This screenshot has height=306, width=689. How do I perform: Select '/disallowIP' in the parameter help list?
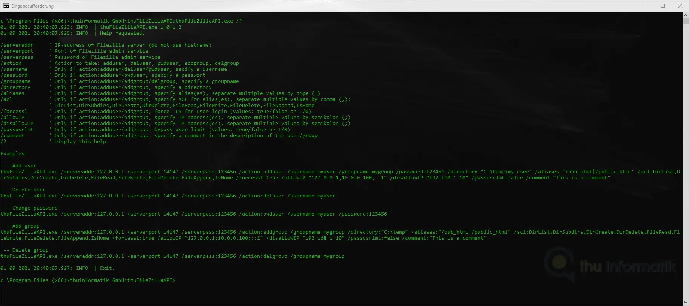tap(17, 124)
